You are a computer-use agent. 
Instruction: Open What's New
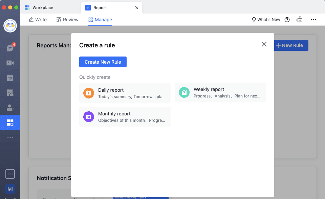click(x=266, y=20)
